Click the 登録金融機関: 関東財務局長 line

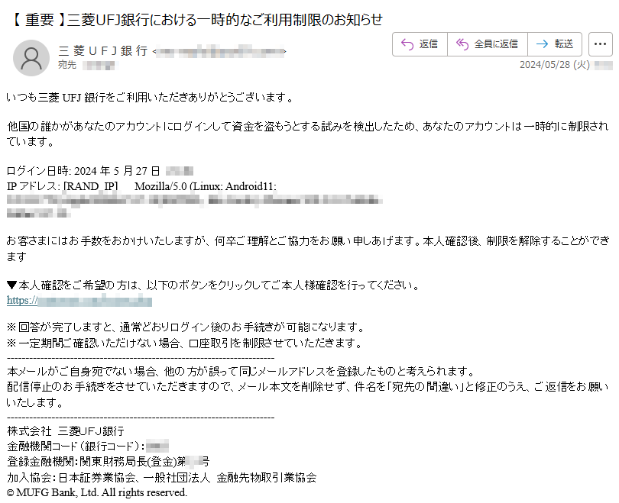(x=109, y=462)
